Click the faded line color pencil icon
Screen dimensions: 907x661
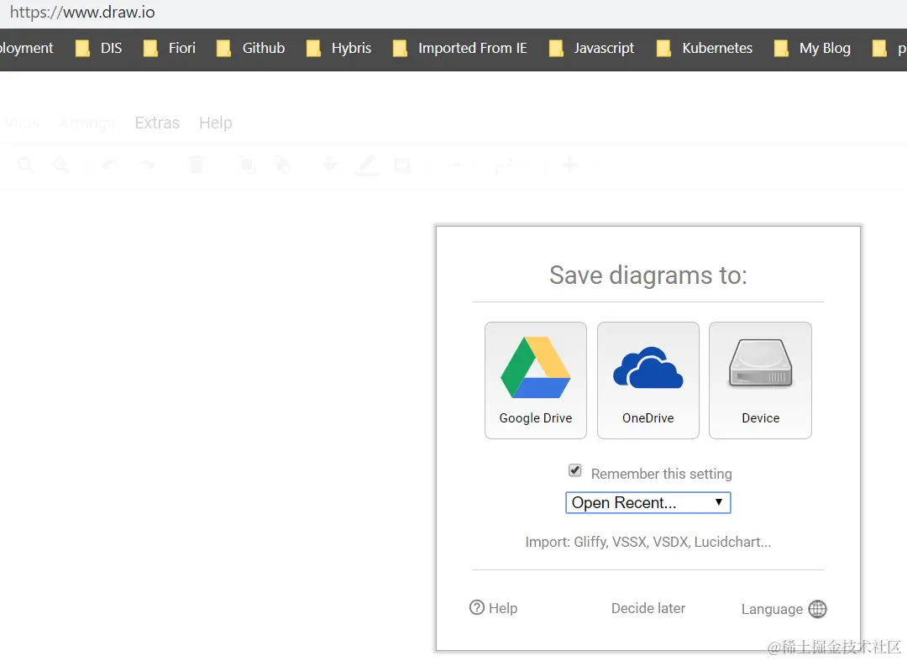click(367, 165)
